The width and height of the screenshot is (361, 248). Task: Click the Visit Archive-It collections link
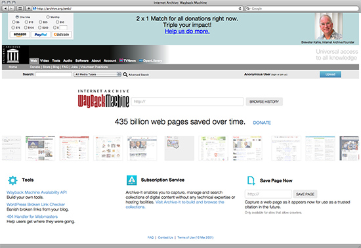175,205
